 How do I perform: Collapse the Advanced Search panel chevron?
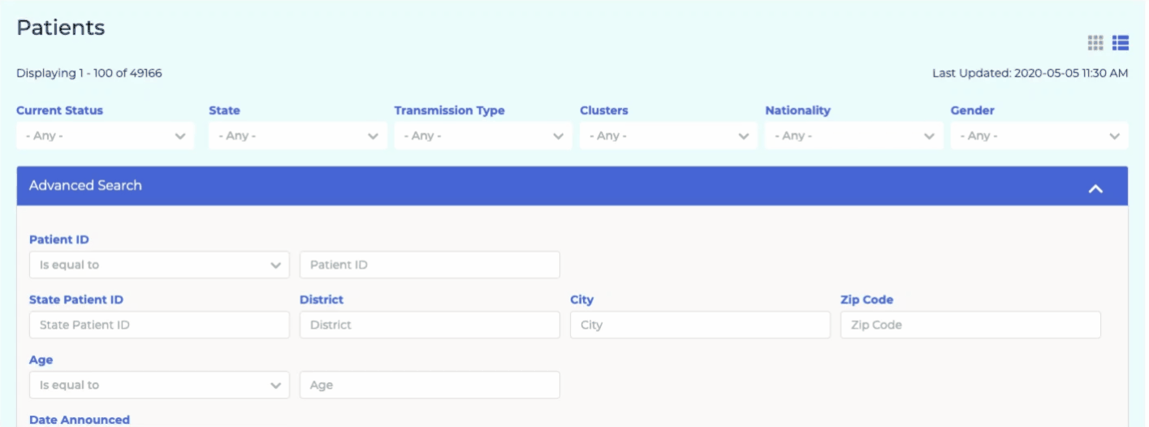(1095, 188)
